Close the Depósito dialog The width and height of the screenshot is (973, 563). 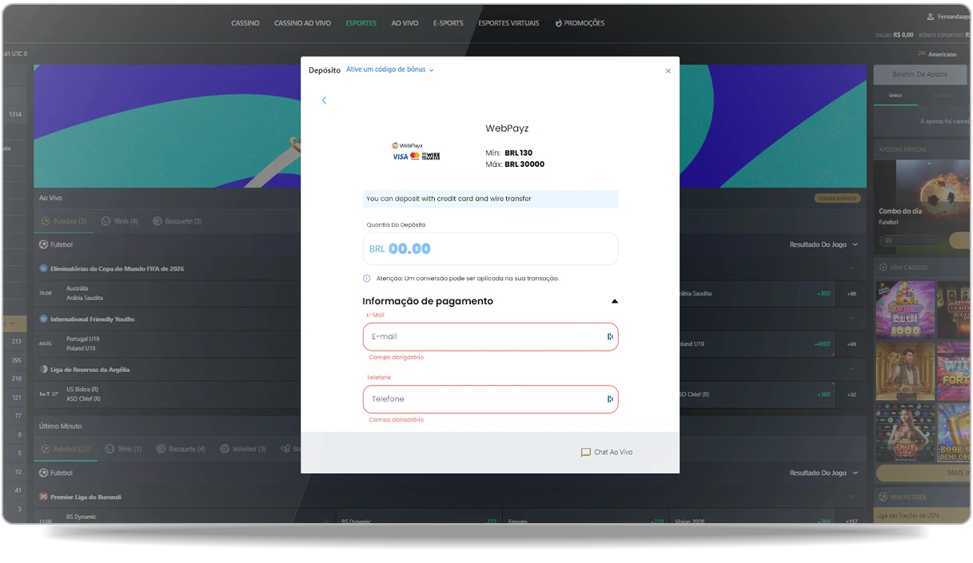pyautogui.click(x=668, y=71)
